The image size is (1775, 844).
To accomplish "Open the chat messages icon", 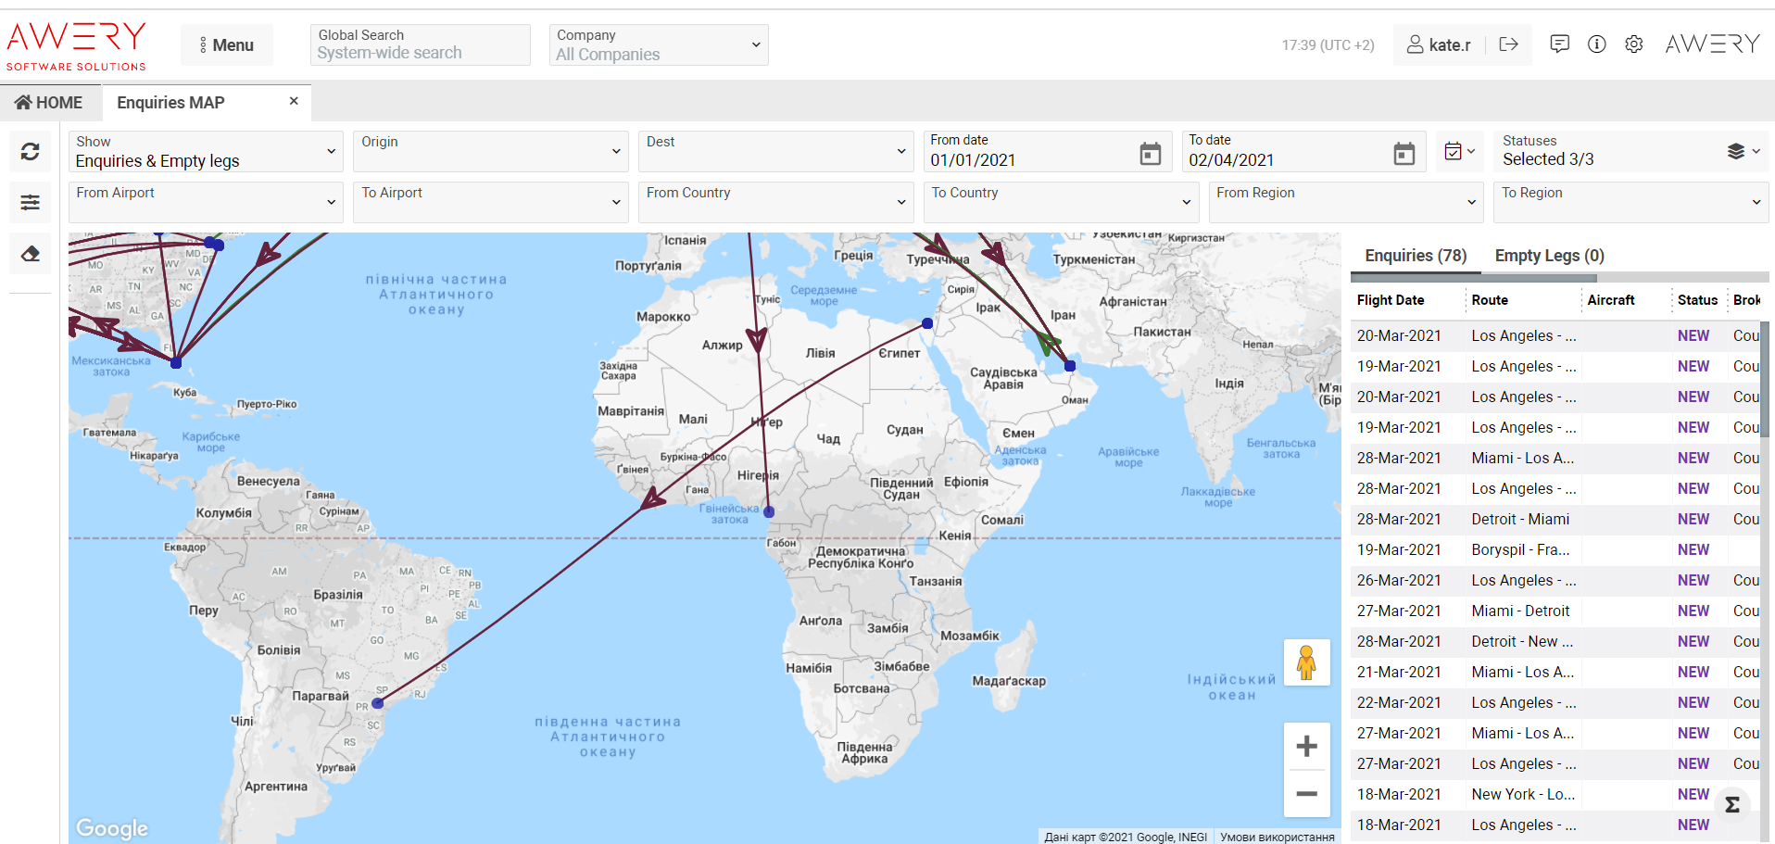I will click(x=1559, y=44).
